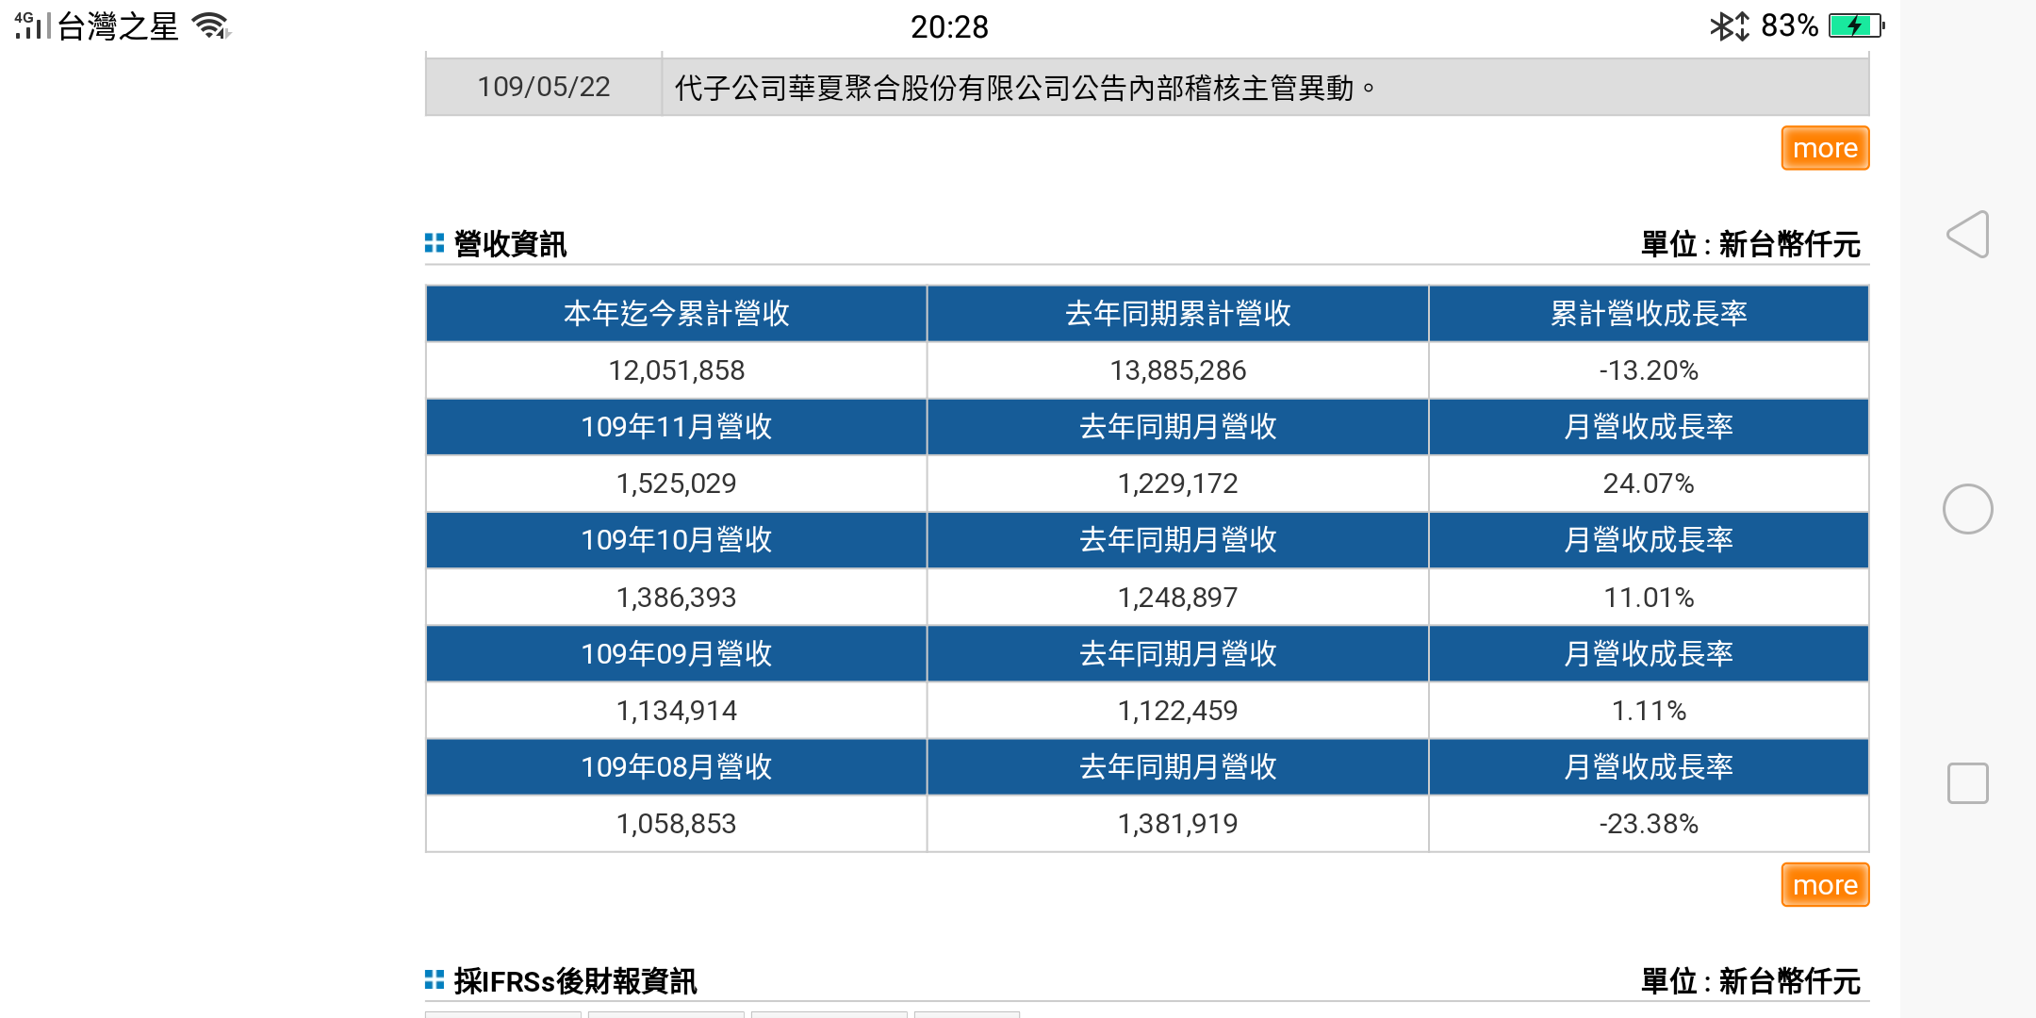Tap the 20:28 clock in status bar
Image resolution: width=2036 pixels, height=1018 pixels.
click(x=949, y=26)
